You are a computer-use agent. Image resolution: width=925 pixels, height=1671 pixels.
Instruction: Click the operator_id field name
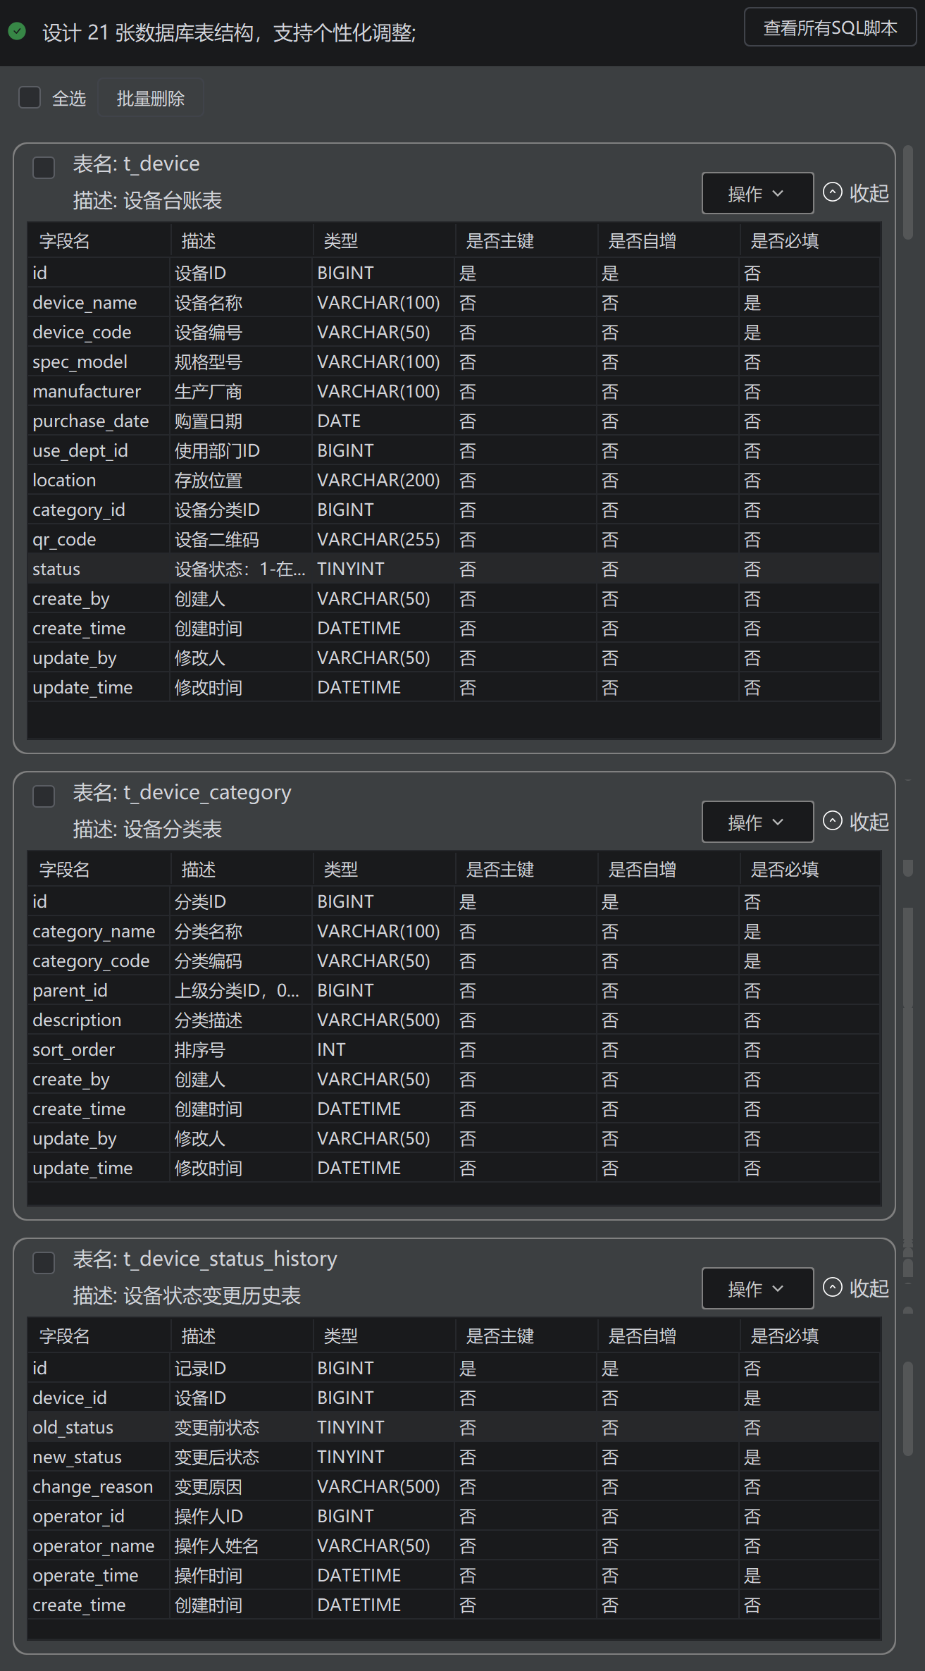pyautogui.click(x=78, y=1516)
